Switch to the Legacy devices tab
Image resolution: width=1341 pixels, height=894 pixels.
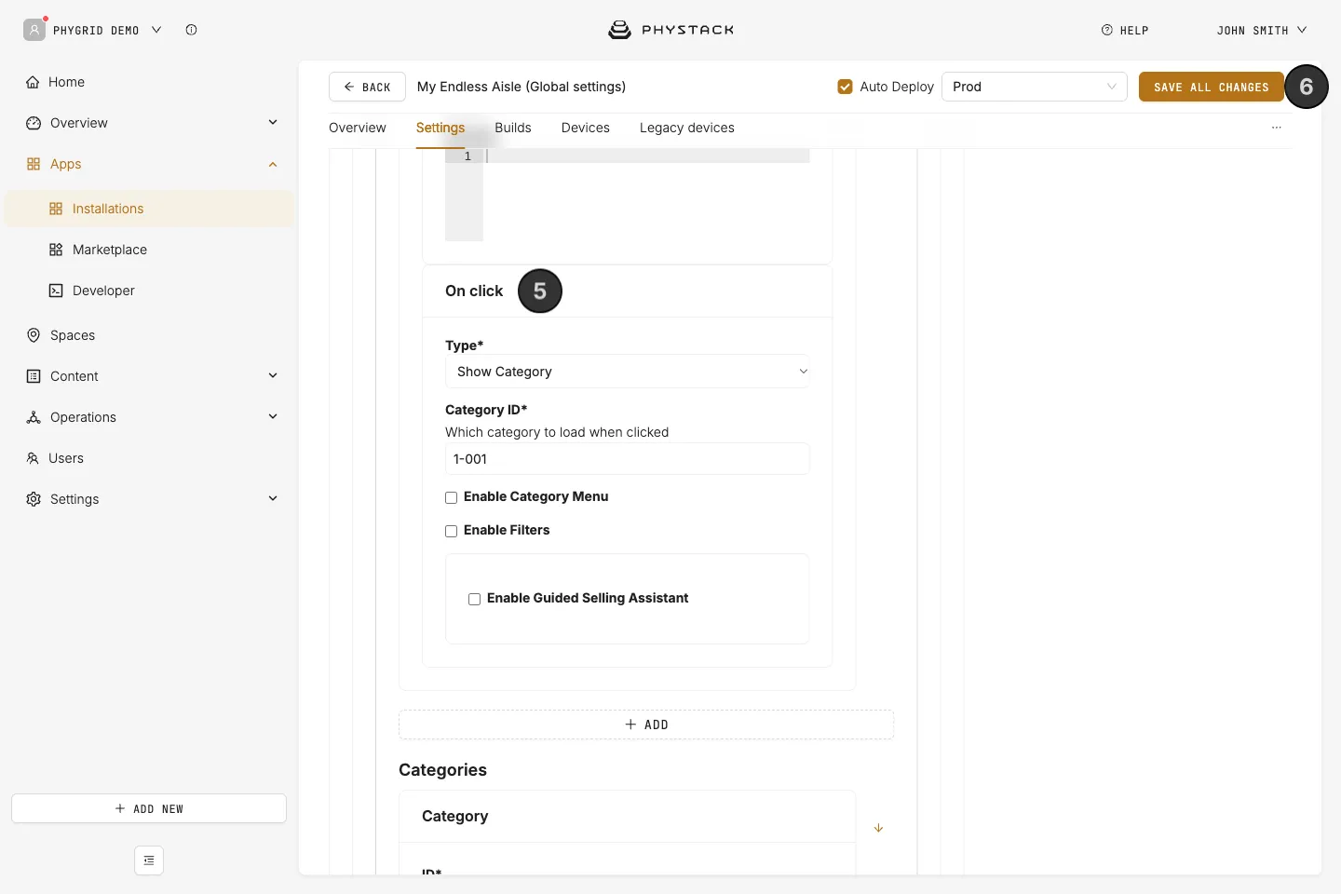[687, 128]
